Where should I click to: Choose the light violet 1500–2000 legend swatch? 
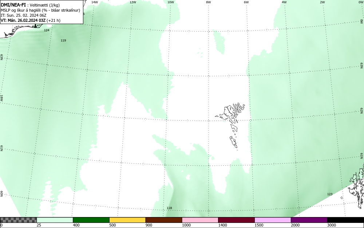(x=273, y=220)
